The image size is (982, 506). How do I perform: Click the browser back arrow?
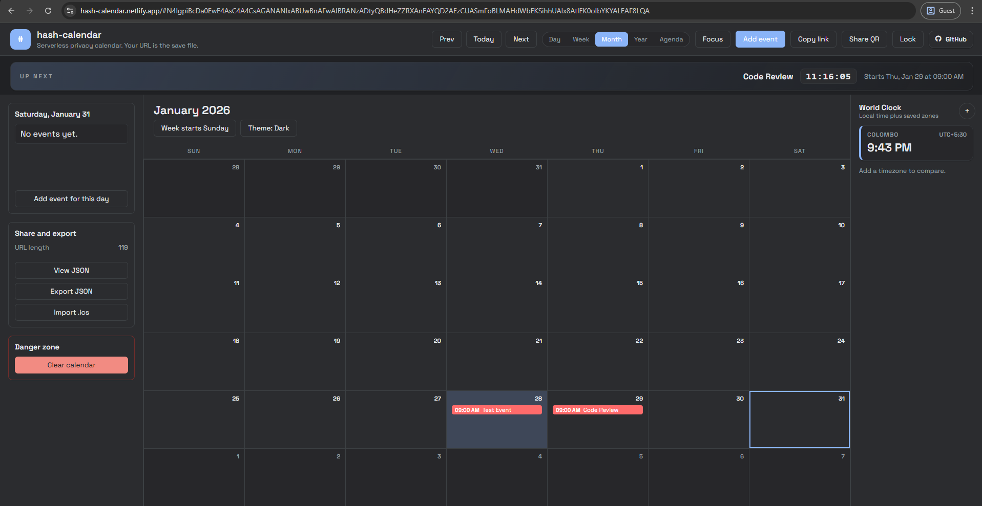pos(11,10)
